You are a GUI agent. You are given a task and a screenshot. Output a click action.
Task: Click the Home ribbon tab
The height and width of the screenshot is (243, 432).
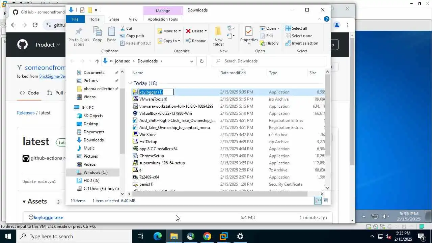94,19
